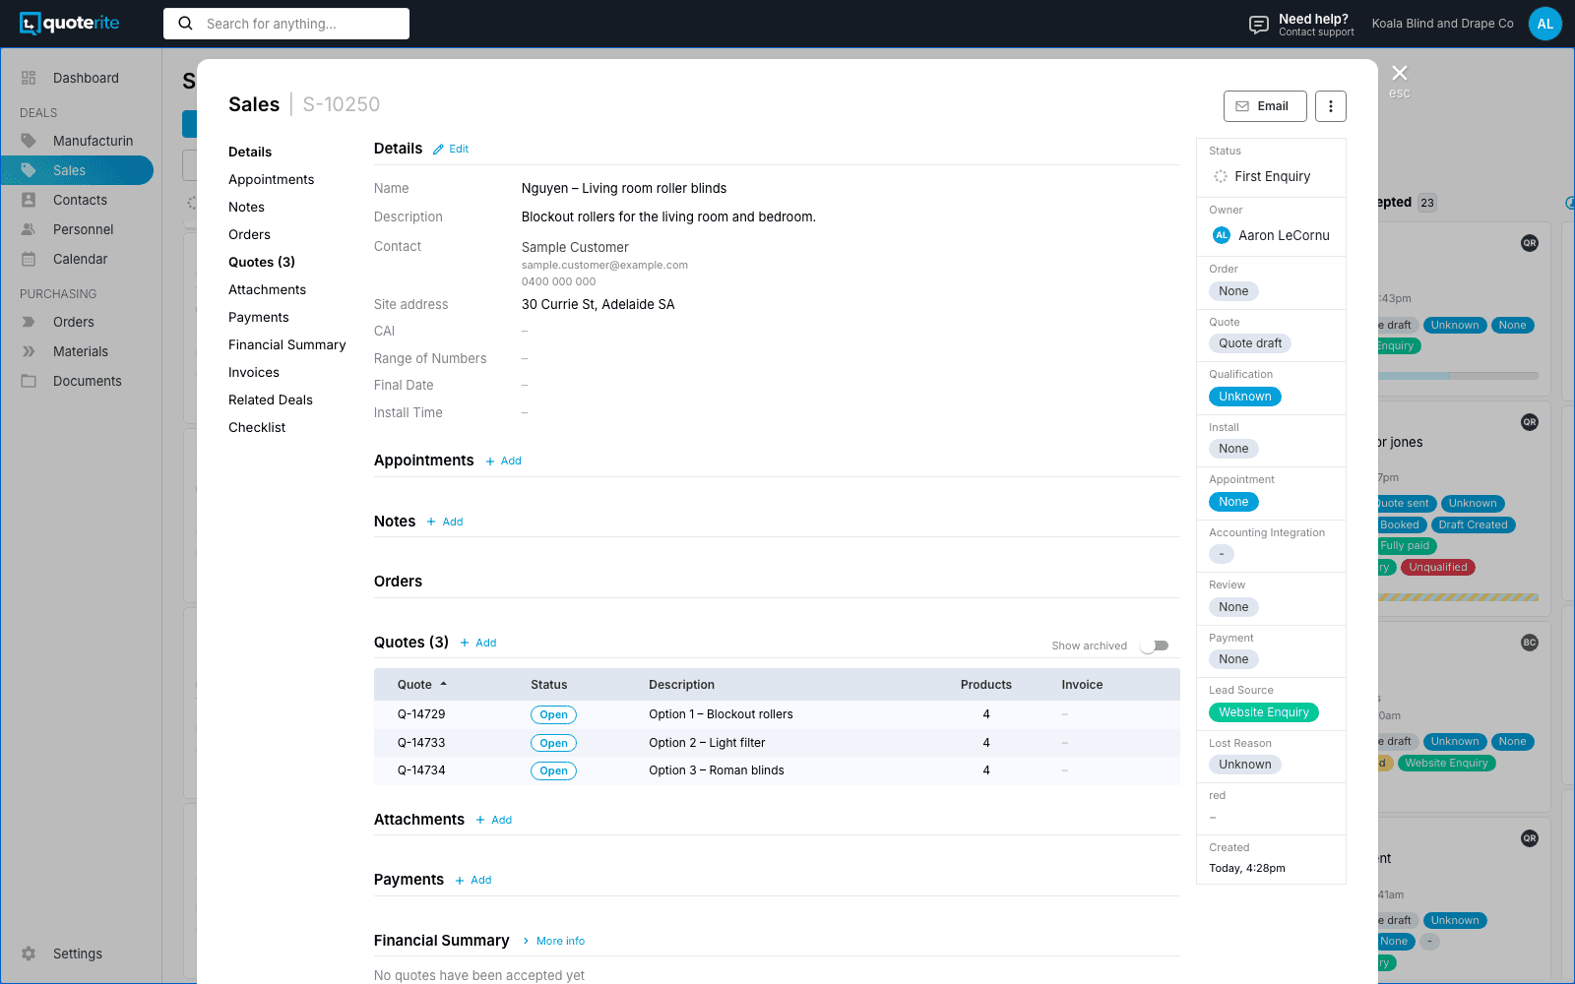Screen dimensions: 1575x984
Task: Select Financial Summary in the side list
Action: 287,344
